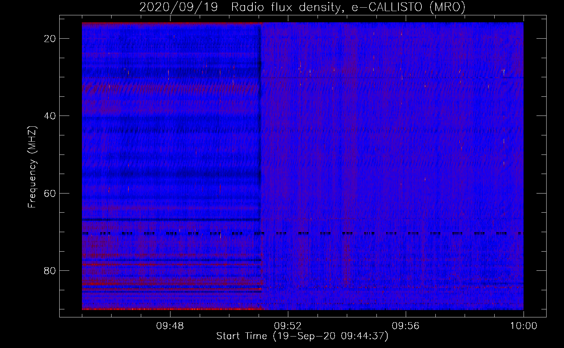Select the 10:00 time tick label
The image size is (564, 348).
pyautogui.click(x=524, y=326)
